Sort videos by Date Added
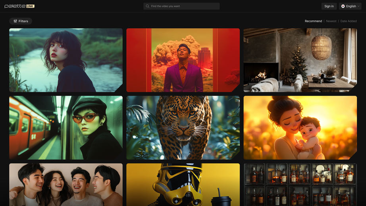Image resolution: width=366 pixels, height=206 pixels. pyautogui.click(x=349, y=21)
